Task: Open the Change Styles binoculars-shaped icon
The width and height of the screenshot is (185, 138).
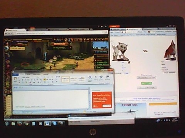Action: click(x=90, y=78)
